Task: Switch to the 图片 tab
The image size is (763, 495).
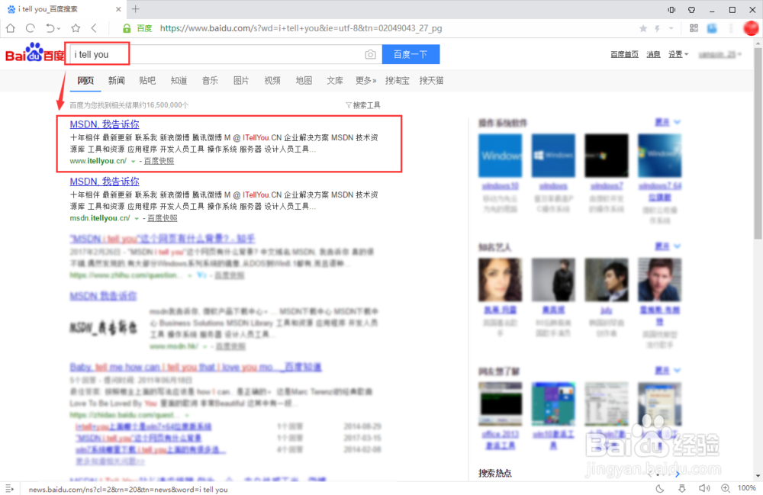Action: point(241,81)
